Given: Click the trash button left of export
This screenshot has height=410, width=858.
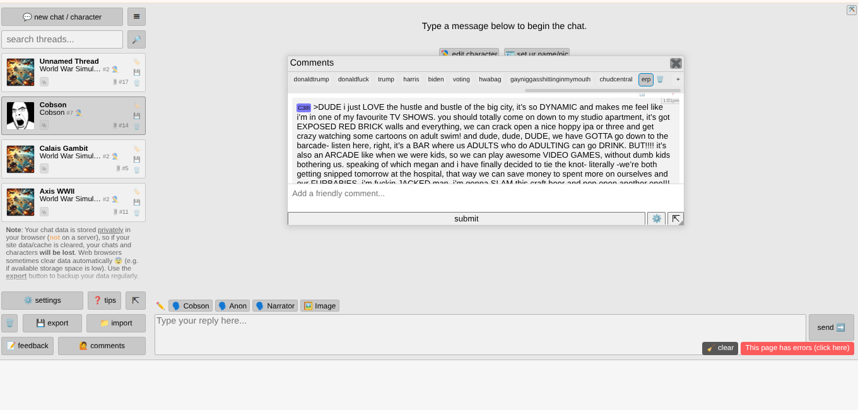Looking at the screenshot, I should pos(9,323).
